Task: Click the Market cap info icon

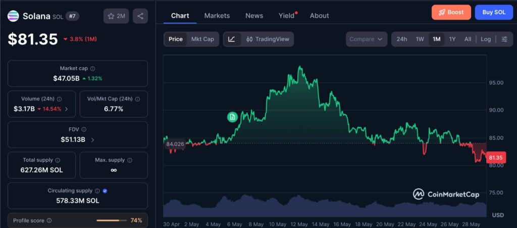Action: point(93,69)
